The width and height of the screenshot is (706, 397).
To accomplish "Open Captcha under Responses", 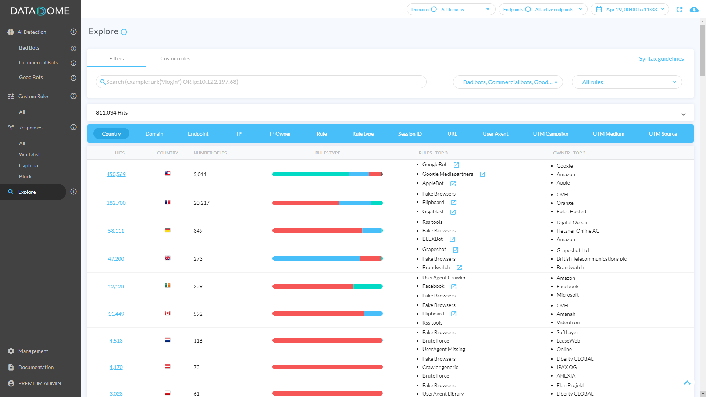I will click(28, 165).
